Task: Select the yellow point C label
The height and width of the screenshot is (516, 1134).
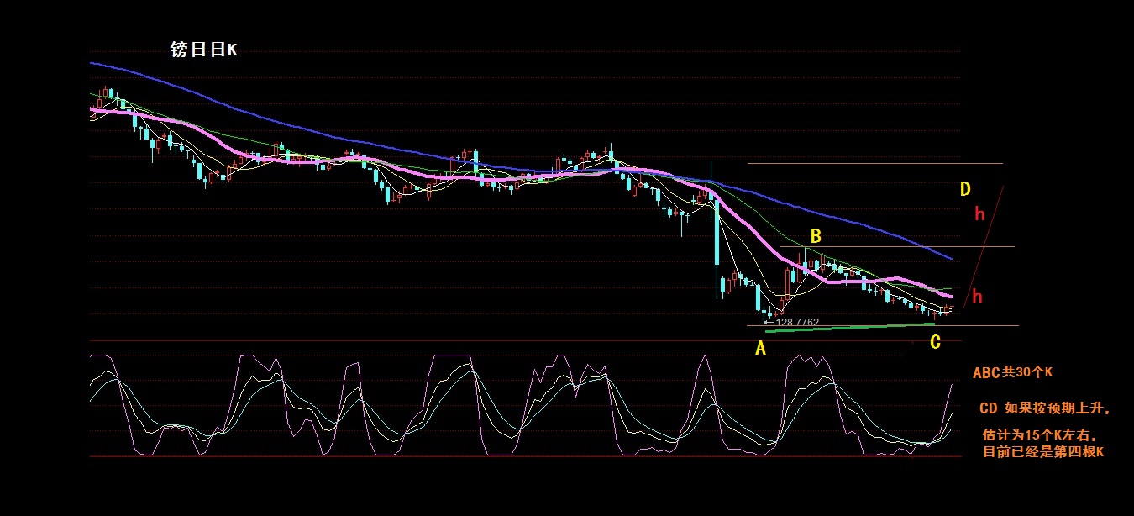Action: (x=935, y=342)
